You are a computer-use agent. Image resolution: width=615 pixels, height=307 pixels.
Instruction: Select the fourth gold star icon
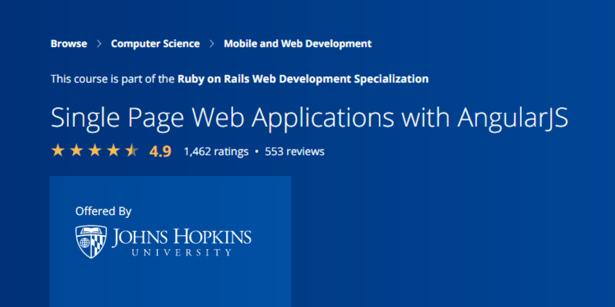click(x=114, y=151)
